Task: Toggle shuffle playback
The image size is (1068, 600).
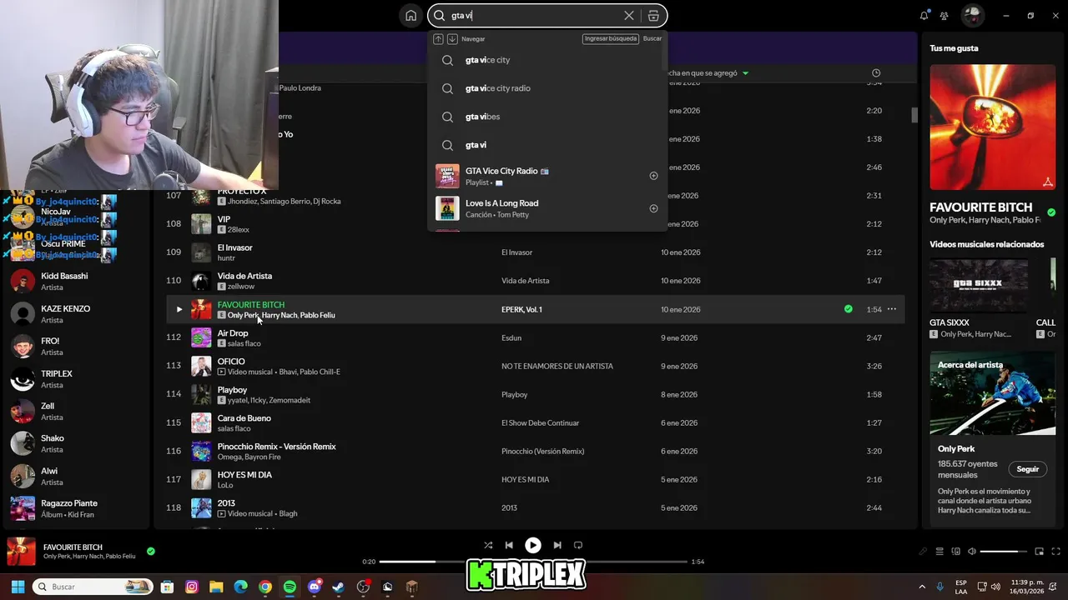Action: (x=488, y=545)
